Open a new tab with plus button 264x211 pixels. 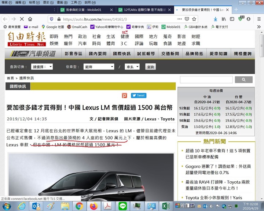click(x=236, y=10)
